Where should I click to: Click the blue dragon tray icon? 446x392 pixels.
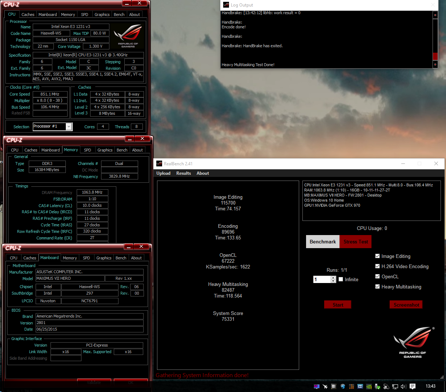342,387
